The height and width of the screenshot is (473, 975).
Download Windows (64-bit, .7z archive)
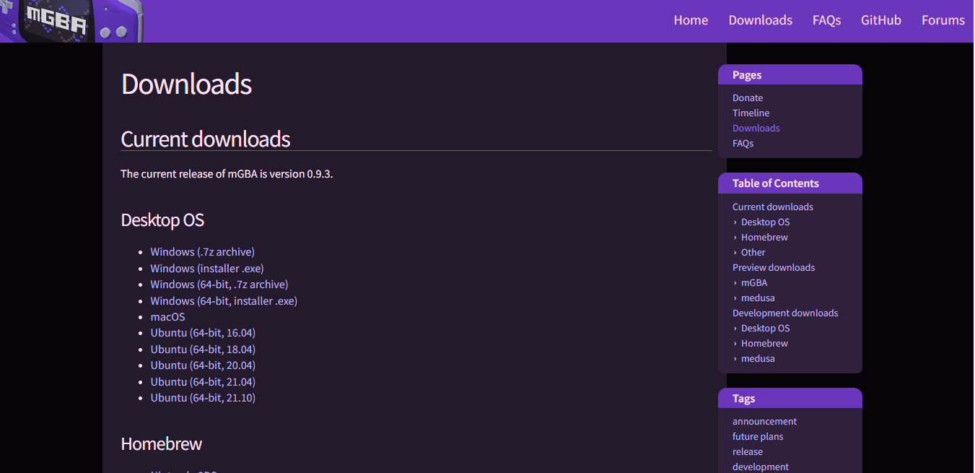219,285
